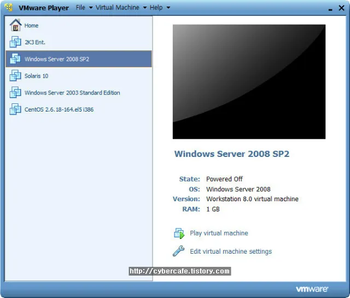Click the Windows Server 2008 SP2 VM icon

[15, 59]
